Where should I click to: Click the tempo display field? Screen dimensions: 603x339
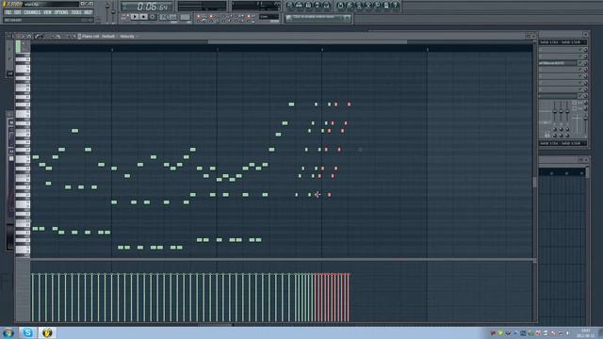click(x=168, y=17)
